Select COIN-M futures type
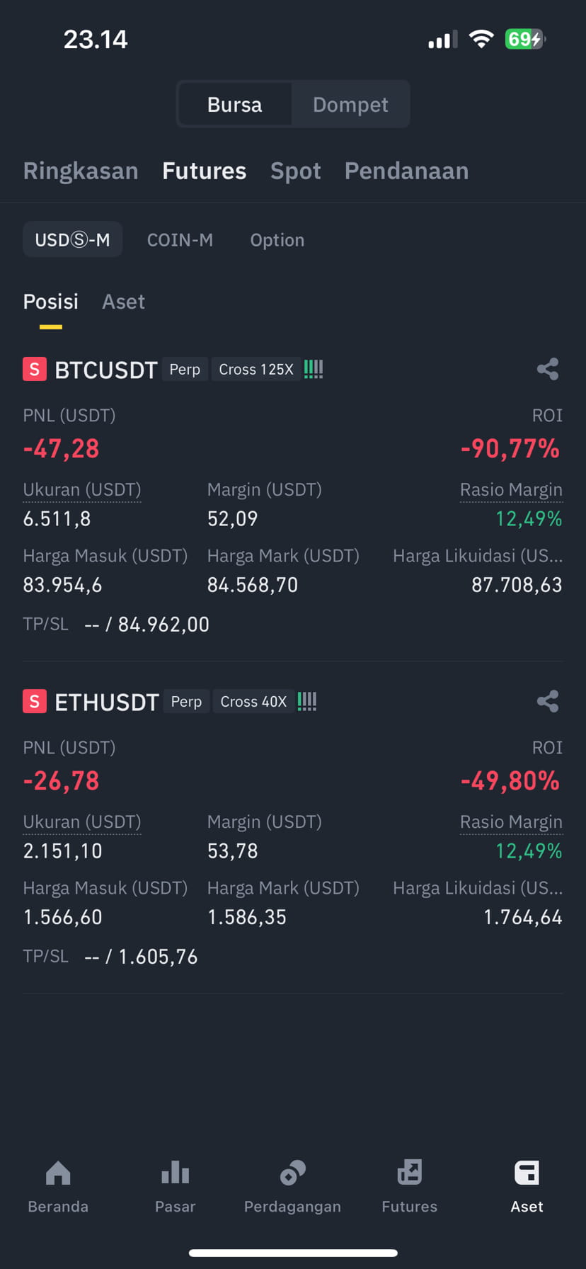The width and height of the screenshot is (586, 1269). pyautogui.click(x=180, y=240)
